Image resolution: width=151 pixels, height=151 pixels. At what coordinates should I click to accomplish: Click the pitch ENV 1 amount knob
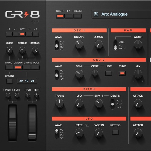click(99, 103)
